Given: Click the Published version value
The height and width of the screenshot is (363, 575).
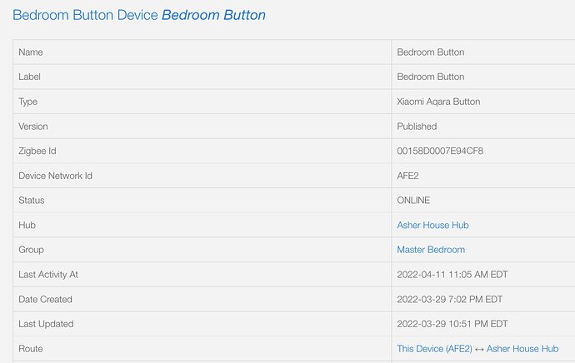Looking at the screenshot, I should pyautogui.click(x=417, y=127).
